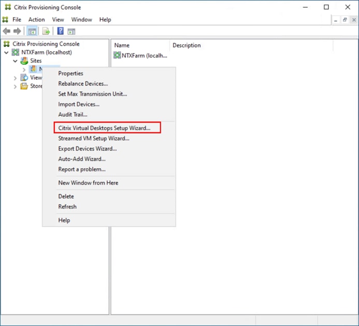
Task: Click the Export List toolbar icon
Action: (46, 31)
